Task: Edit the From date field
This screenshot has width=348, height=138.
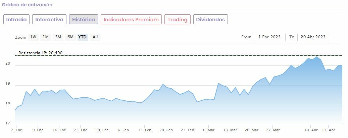Action: click(269, 37)
